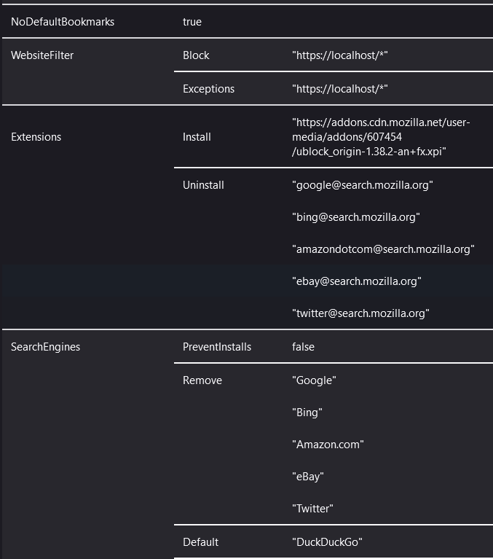Click the bing@search.mozilla.org entry

coord(356,217)
